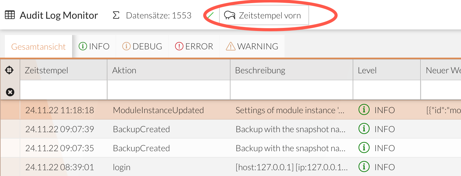The height and width of the screenshot is (176, 461).
Task: Open the WARNING tab
Action: click(252, 46)
